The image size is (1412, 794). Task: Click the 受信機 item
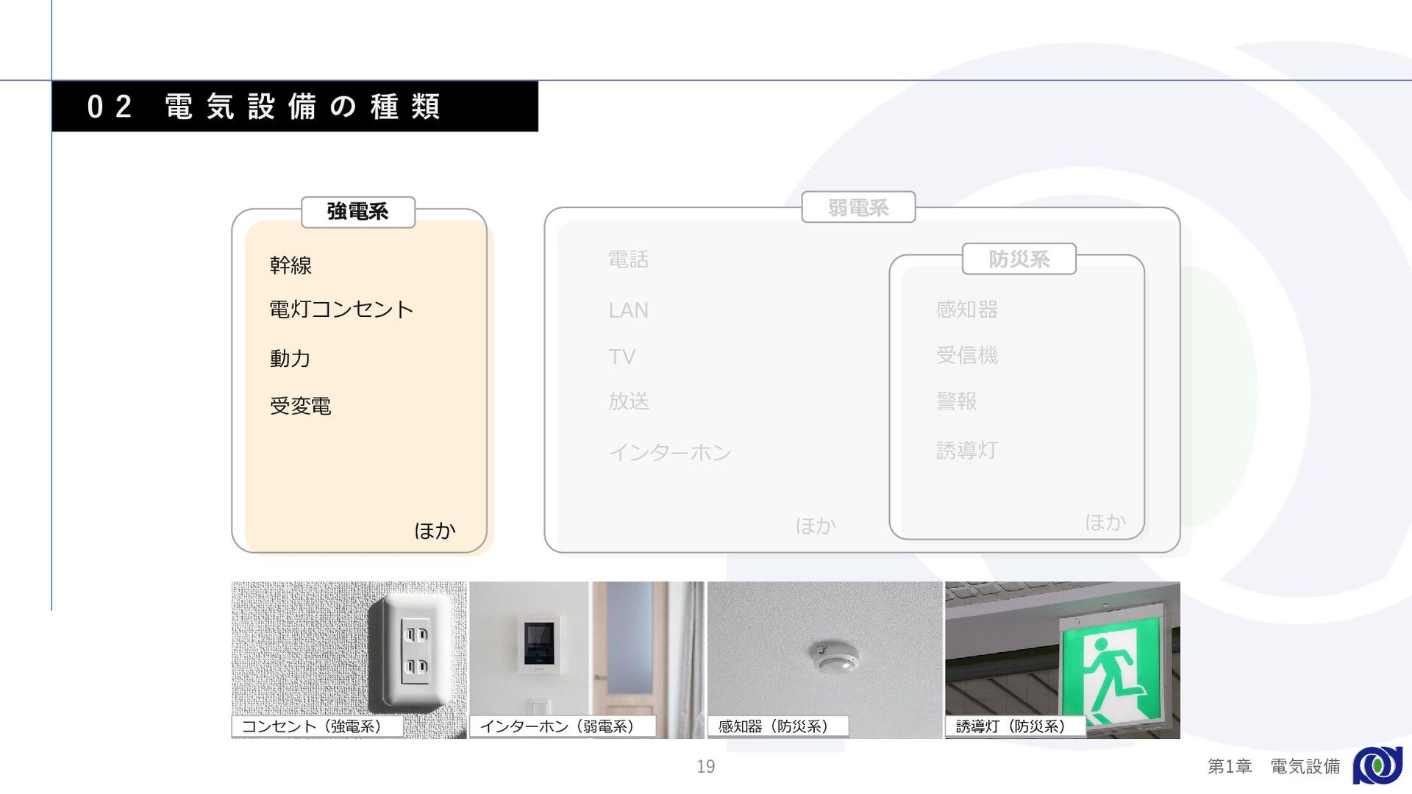tap(967, 355)
